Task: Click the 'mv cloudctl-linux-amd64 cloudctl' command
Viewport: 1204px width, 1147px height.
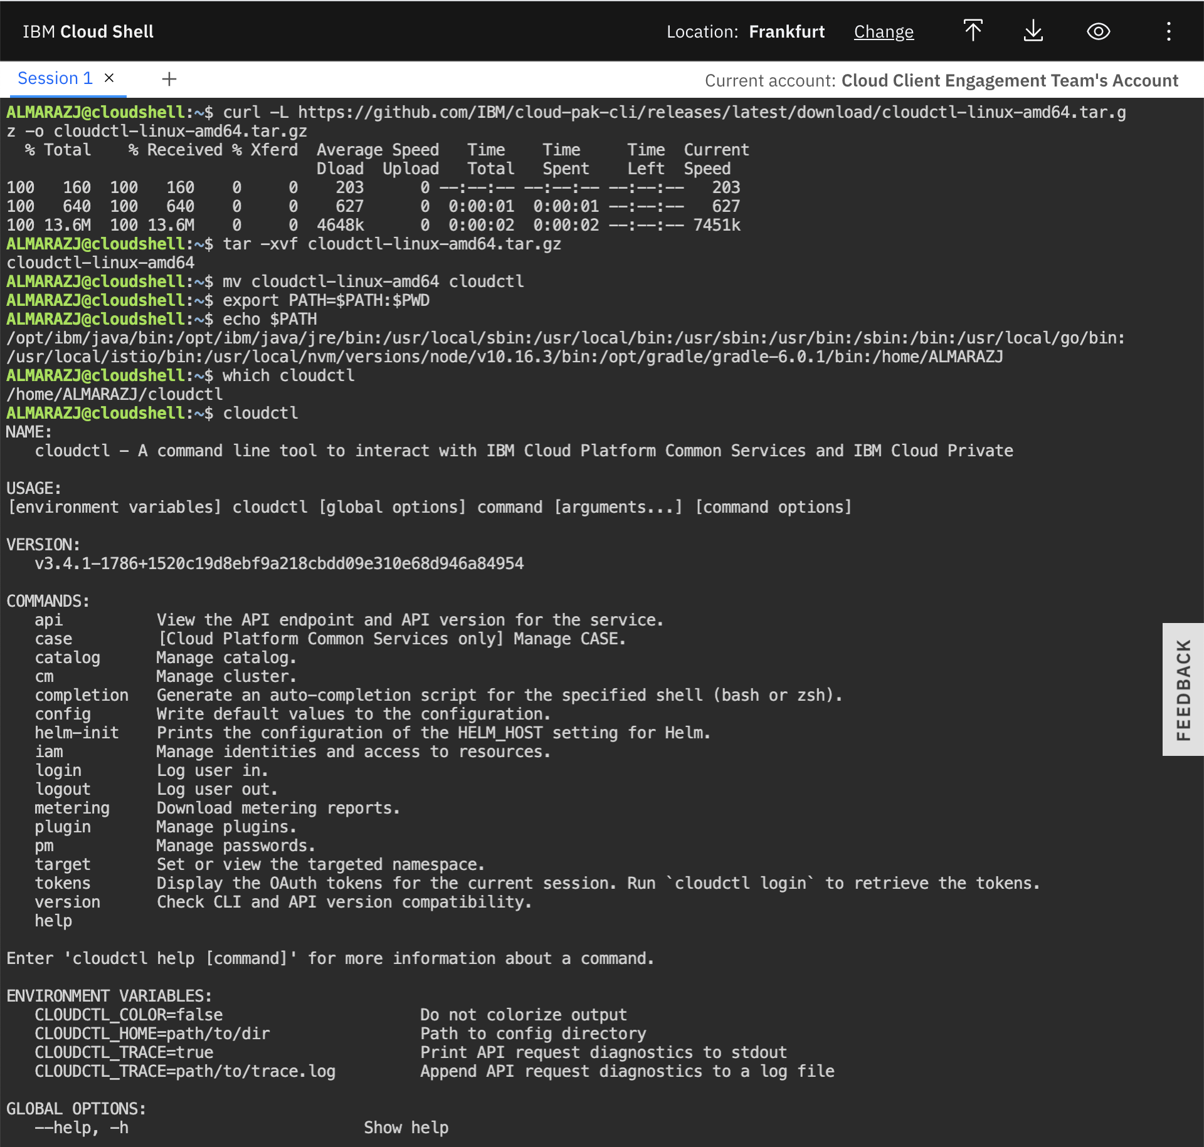Action: (x=374, y=282)
